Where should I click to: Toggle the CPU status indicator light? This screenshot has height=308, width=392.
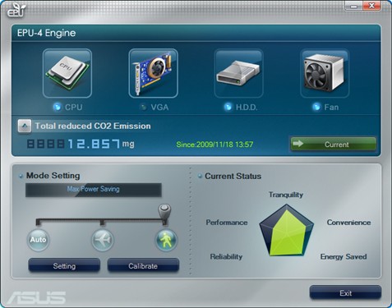coord(57,107)
